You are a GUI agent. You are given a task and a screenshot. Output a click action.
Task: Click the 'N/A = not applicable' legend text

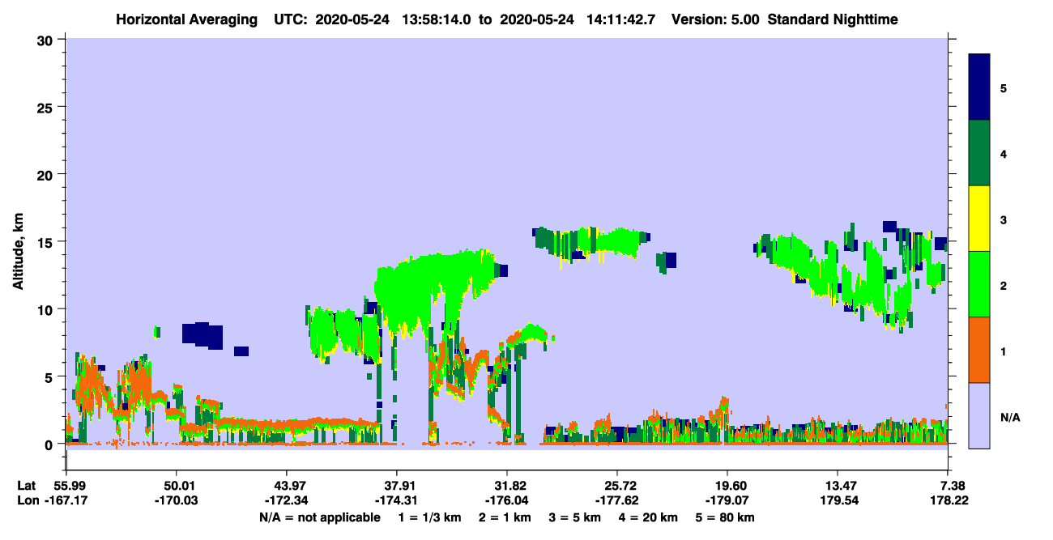coord(320,517)
